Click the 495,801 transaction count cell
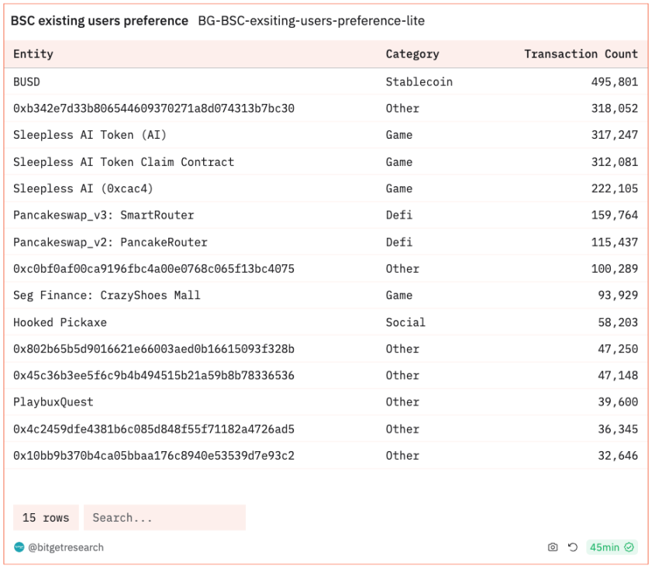Screen dimensions: 652x569 click(614, 81)
